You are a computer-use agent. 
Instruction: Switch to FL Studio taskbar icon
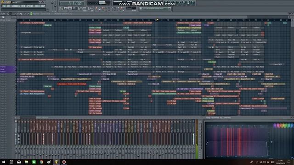pos(57,162)
